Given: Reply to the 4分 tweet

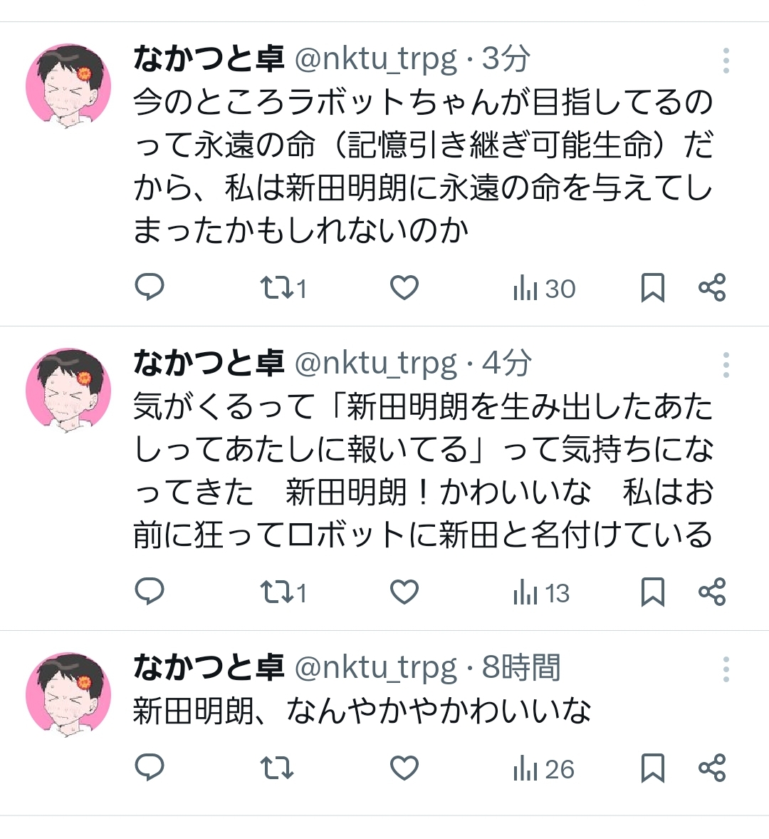Looking at the screenshot, I should 150,592.
